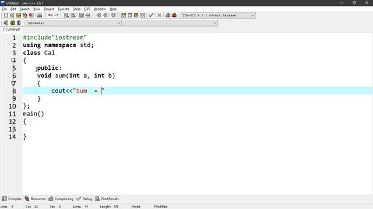373x209 pixels.
Task: Click the highlighted cout<<"Sum = line
Action: click(198, 91)
